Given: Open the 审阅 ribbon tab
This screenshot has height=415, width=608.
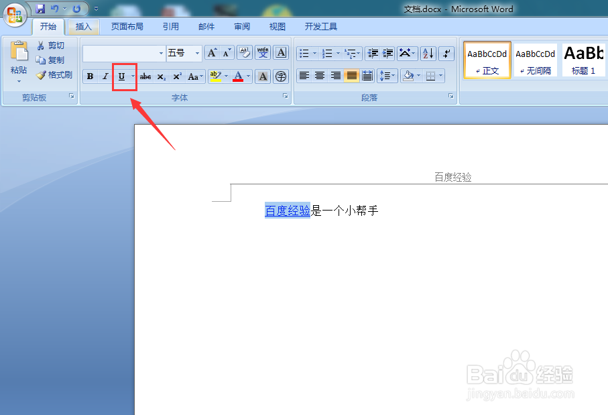Looking at the screenshot, I should click(242, 26).
